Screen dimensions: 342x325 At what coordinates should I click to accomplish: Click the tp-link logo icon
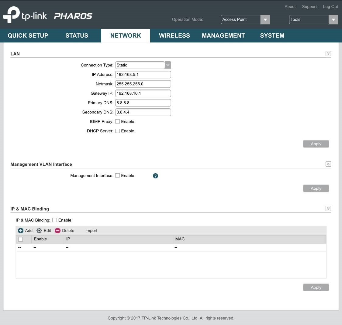click(x=12, y=14)
